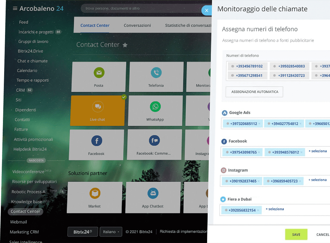Remove number +393948576012 from Facebook

tap(301, 152)
